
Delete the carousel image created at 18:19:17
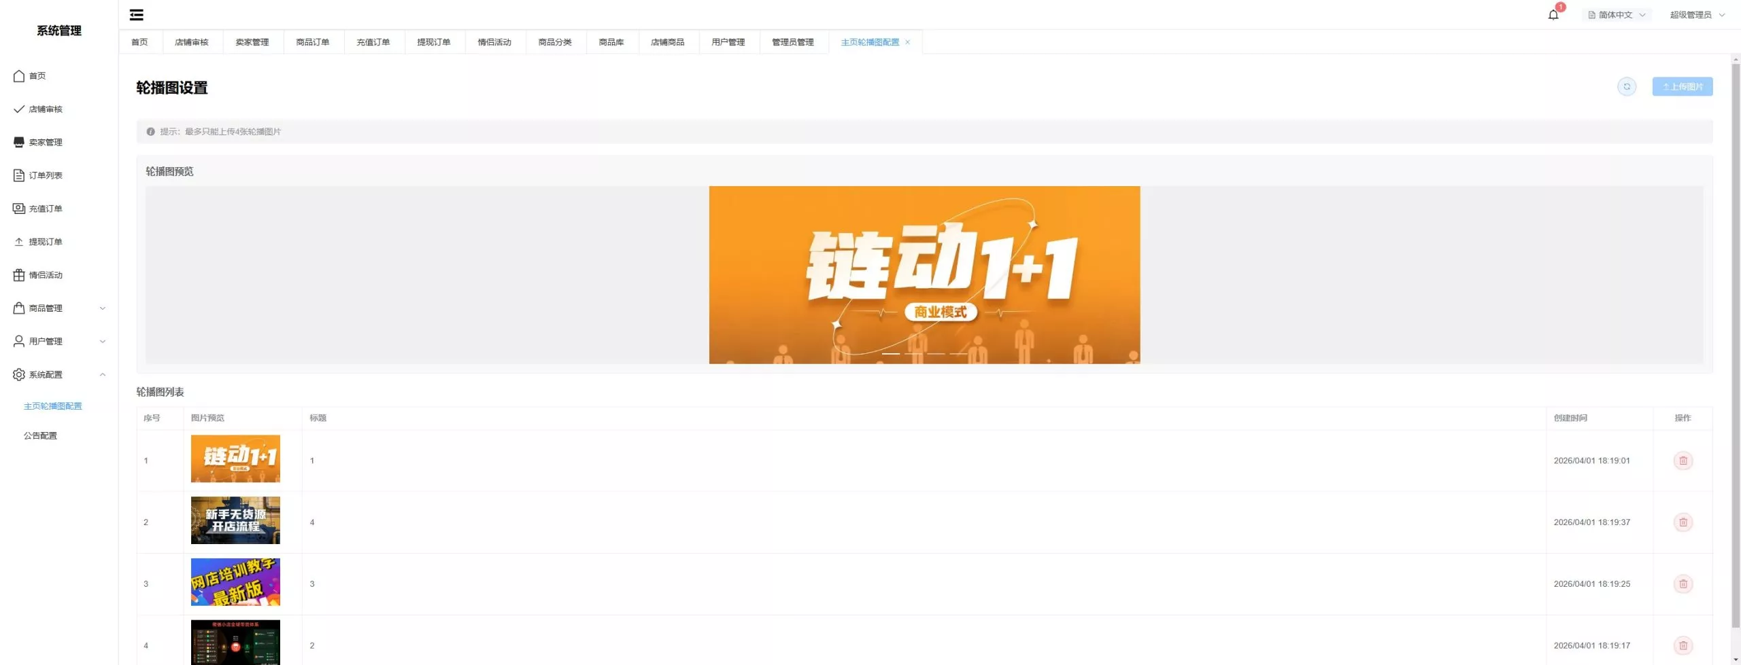pos(1683,645)
